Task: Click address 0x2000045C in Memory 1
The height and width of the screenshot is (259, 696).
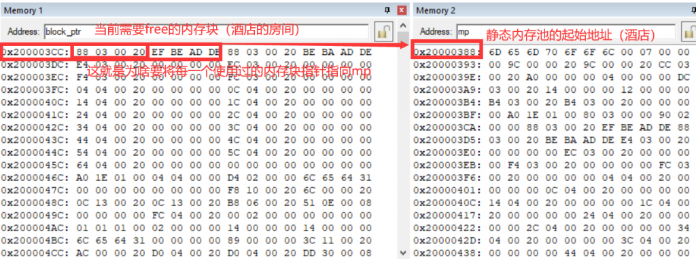Action: [x=35, y=165]
